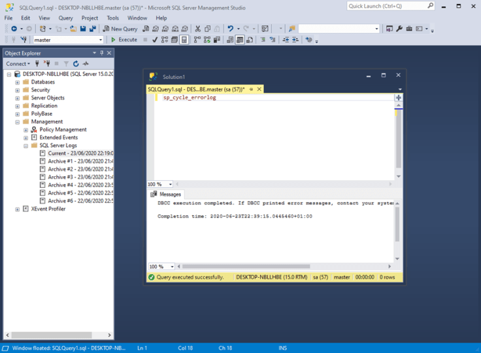Click the Parse checkmark icon
This screenshot has height=353, width=481.
click(155, 40)
